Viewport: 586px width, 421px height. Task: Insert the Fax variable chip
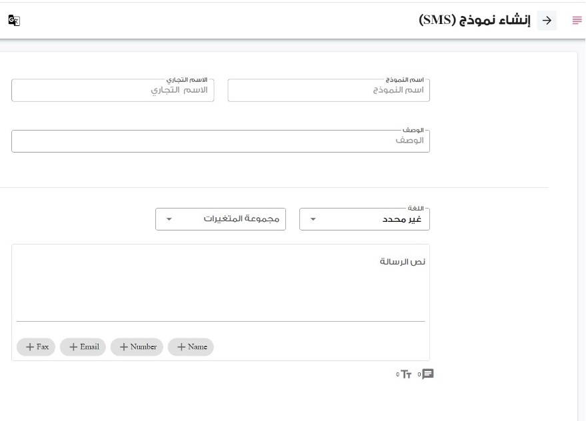36,347
